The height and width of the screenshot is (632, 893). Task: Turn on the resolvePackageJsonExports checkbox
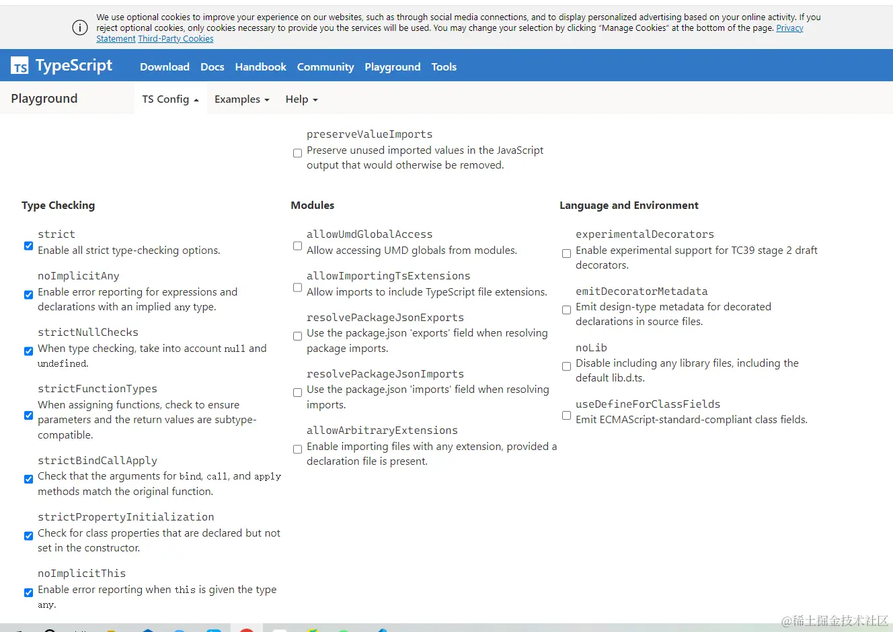(297, 336)
